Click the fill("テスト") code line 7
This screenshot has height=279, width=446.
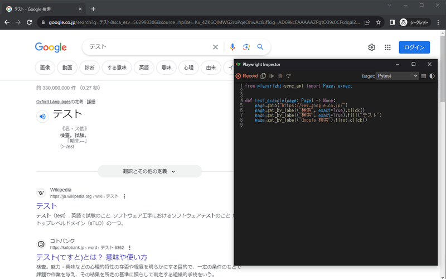click(318, 116)
